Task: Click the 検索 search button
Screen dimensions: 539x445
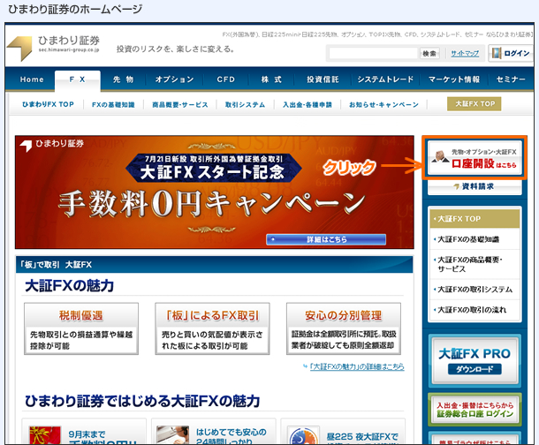Action: pos(429,53)
